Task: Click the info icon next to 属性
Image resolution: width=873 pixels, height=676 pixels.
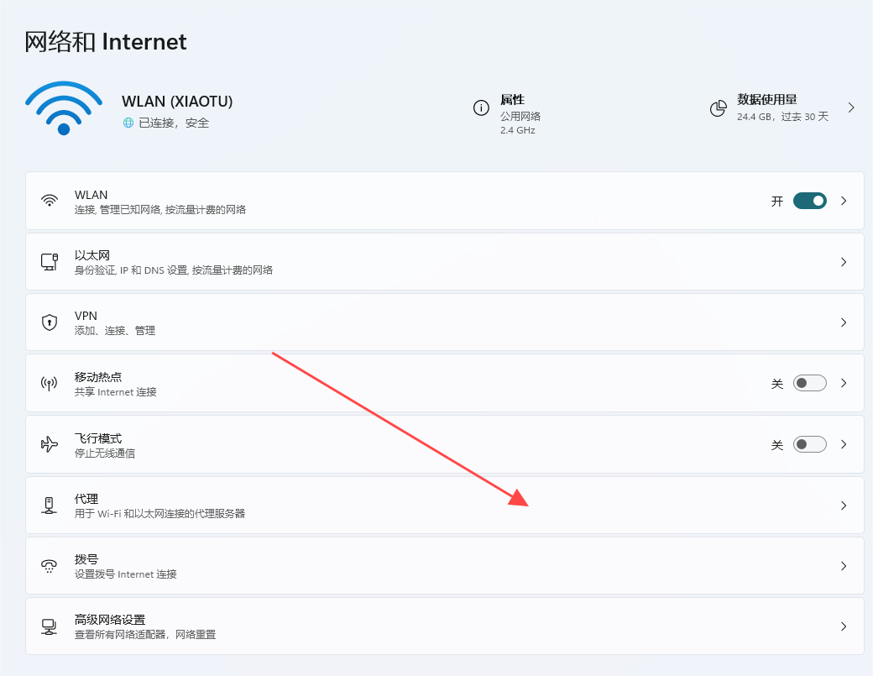Action: coord(480,107)
